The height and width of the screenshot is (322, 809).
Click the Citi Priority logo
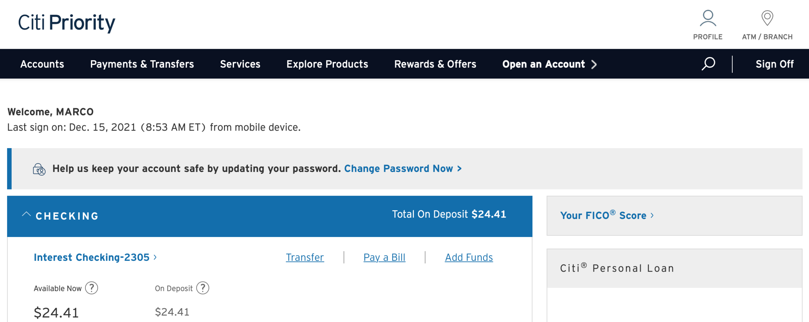[67, 23]
